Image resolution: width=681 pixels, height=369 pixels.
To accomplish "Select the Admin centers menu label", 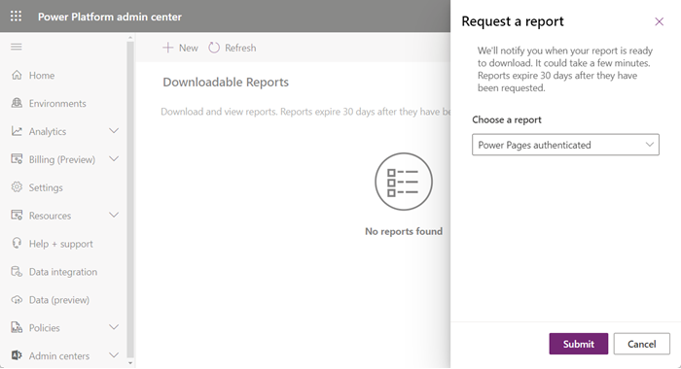I will tap(59, 356).
